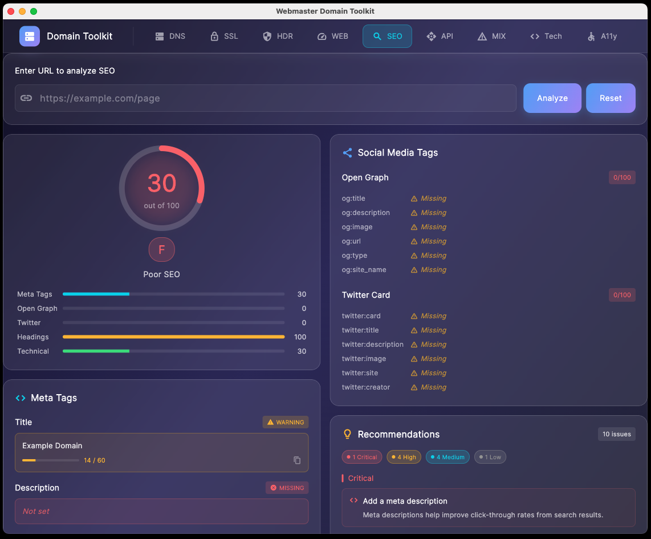651x539 pixels.
Task: Focus the URL input field
Action: pos(274,98)
